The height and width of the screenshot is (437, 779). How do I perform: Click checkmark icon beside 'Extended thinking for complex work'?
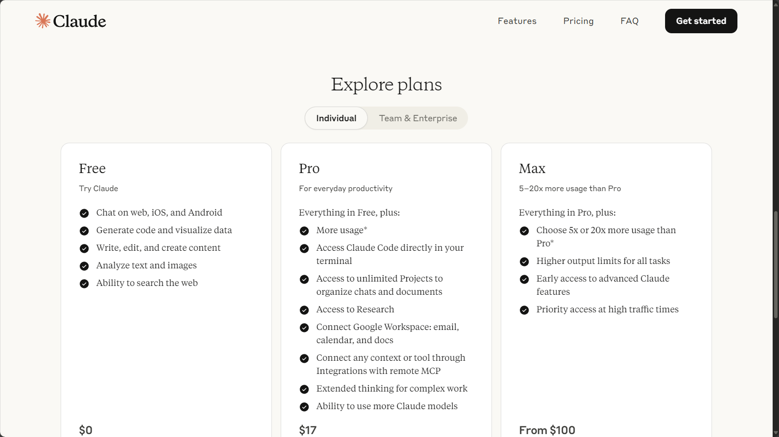(304, 389)
